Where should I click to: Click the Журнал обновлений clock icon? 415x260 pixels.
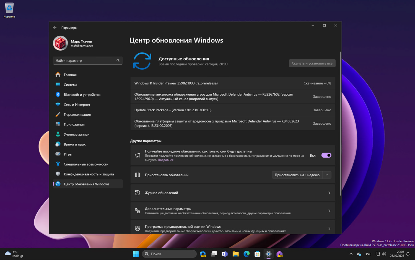[138, 193]
